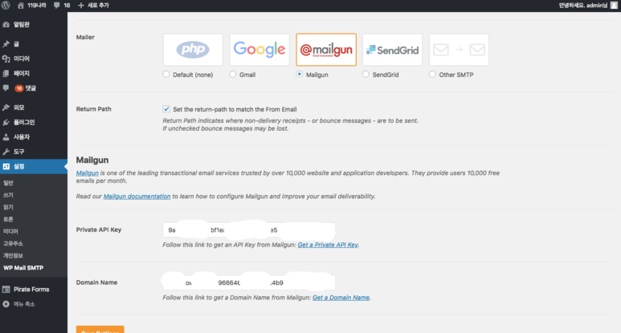Open Pirate Forms menu item
621x333 pixels.
(31, 289)
